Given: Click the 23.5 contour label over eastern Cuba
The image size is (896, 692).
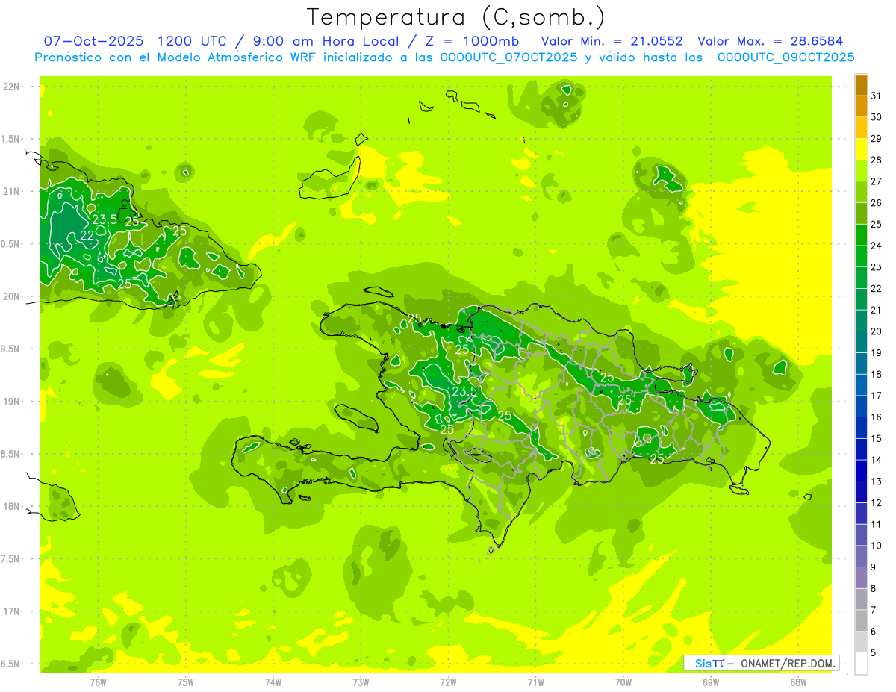Looking at the screenshot, I should [x=105, y=219].
